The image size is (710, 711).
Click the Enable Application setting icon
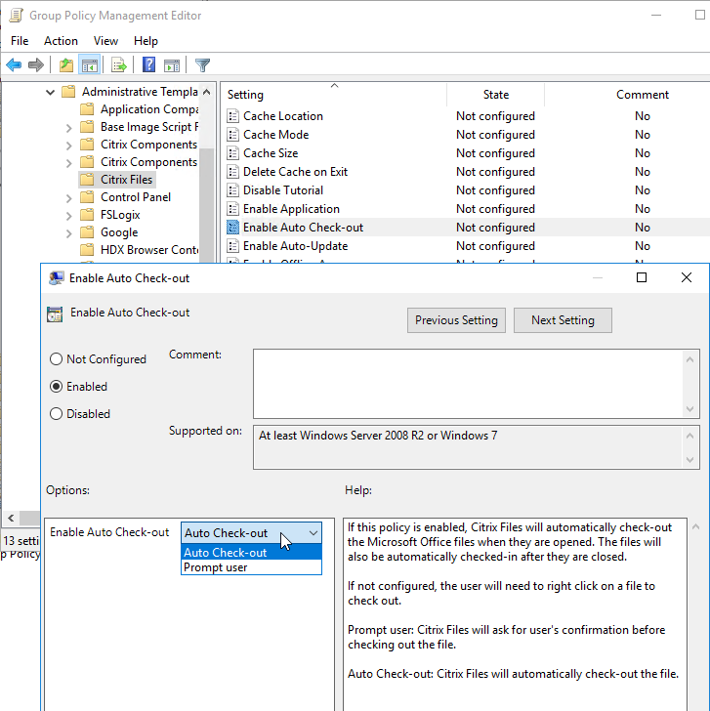[x=232, y=209]
